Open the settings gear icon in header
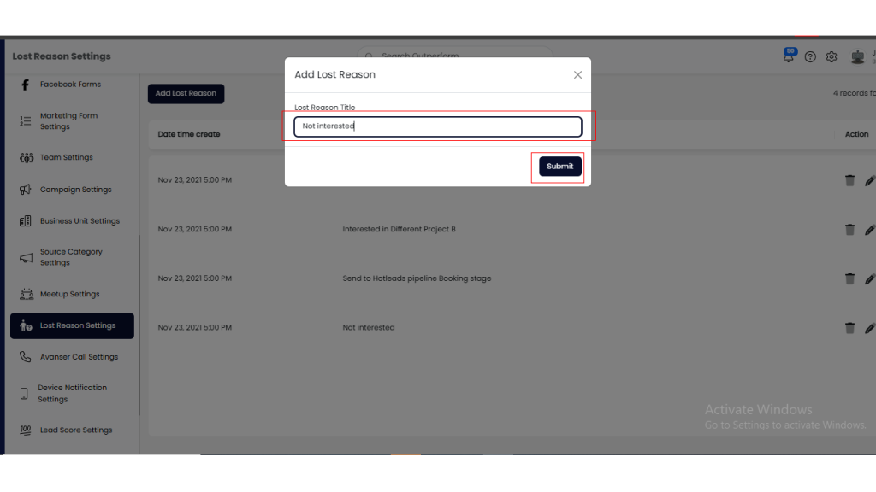 click(832, 57)
